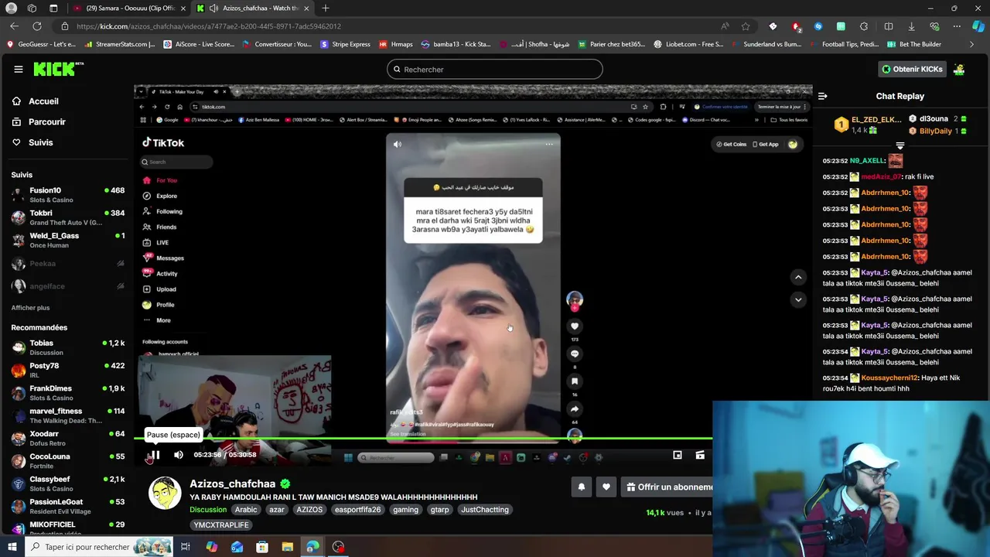Image resolution: width=990 pixels, height=557 pixels.
Task: Click the Discussion category link
Action: click(x=208, y=510)
